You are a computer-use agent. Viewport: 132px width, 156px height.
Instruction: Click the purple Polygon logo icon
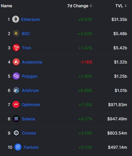pyautogui.click(x=16, y=76)
